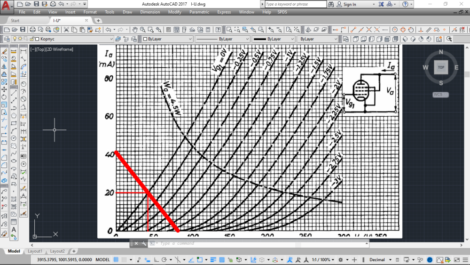Viewport: 470px width, 265px height.
Task: Click the Cut scissors icon
Action: tap(66, 29)
